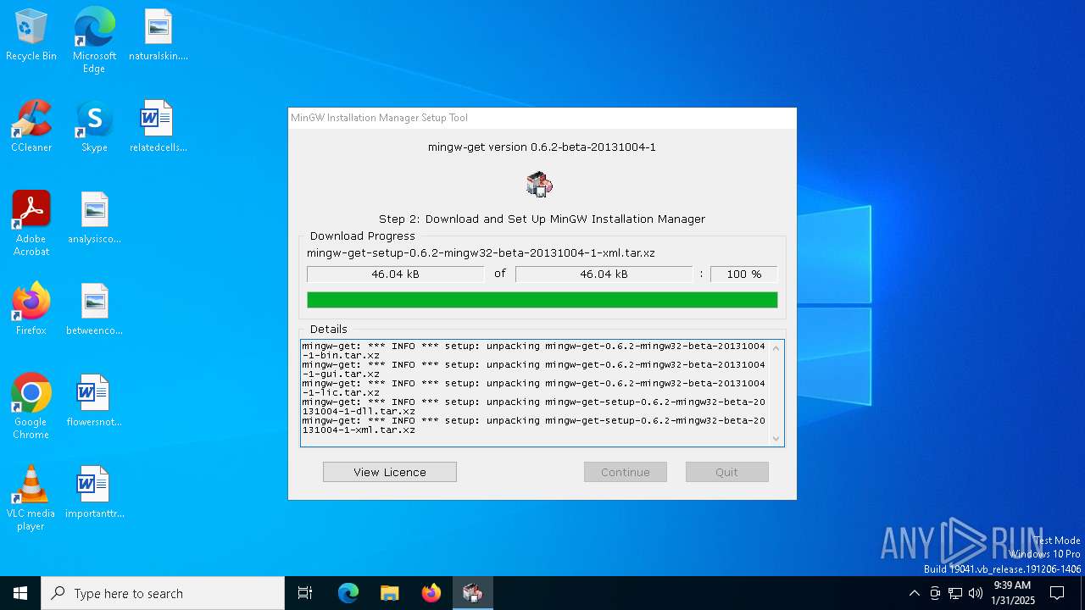Click the bin.tar.xz unpacking log line
Screen dimensions: 1085x610
(x=534, y=351)
